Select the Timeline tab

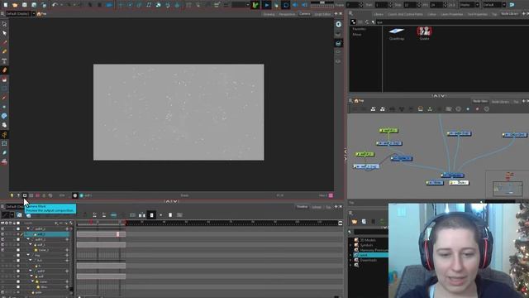click(302, 207)
